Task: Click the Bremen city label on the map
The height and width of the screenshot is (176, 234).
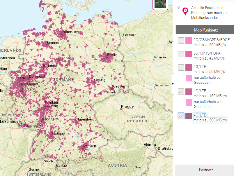Action: 53,43
